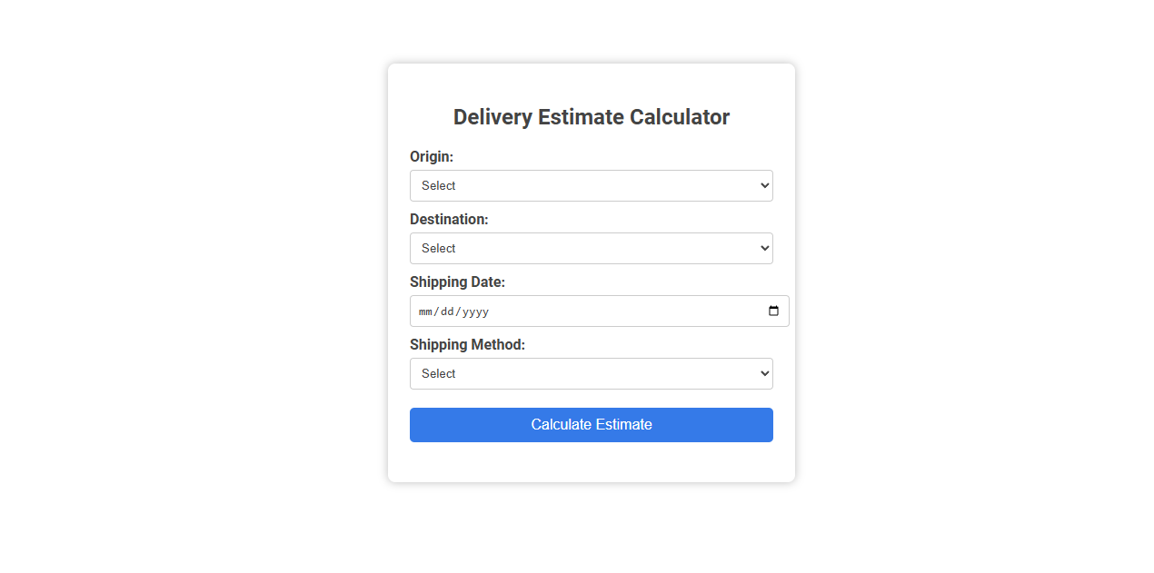This screenshot has height=573, width=1154.
Task: Click the Shipping Method dropdown chevron arrow
Action: point(763,373)
